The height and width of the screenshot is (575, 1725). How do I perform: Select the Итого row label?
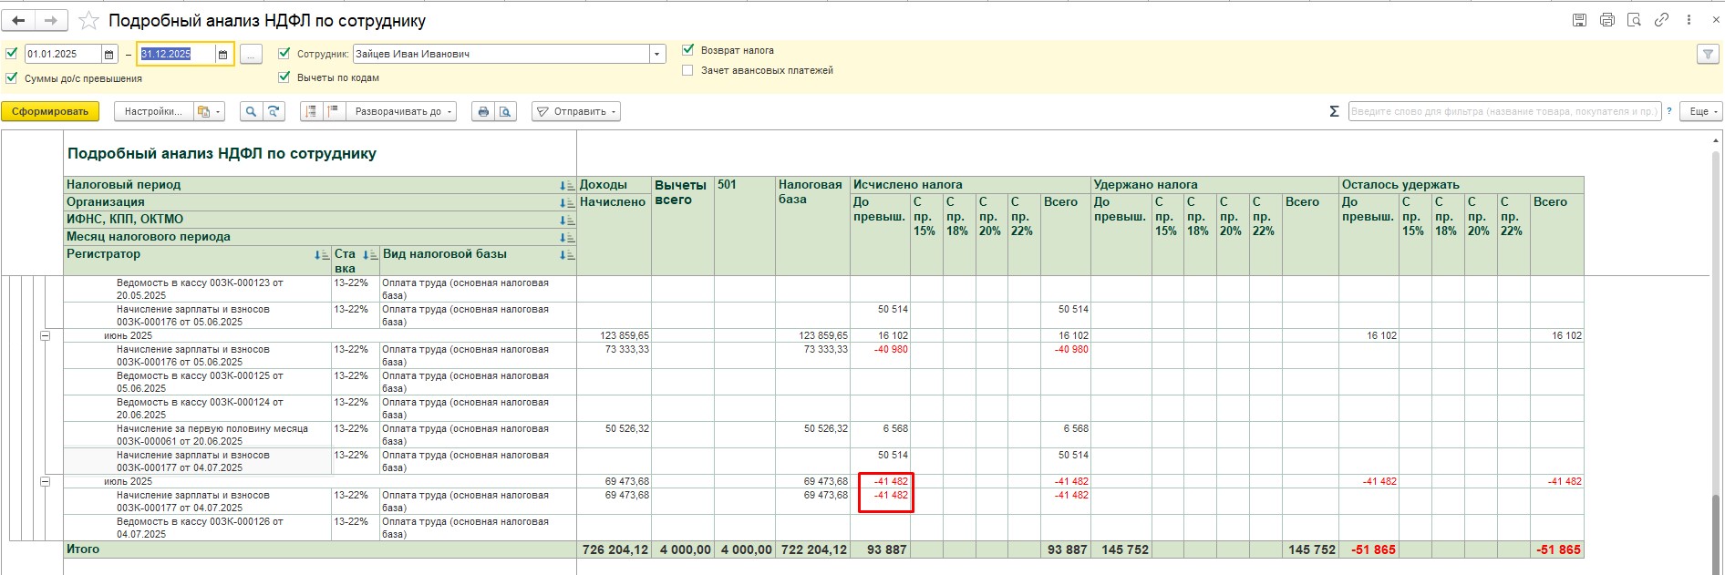(x=83, y=549)
